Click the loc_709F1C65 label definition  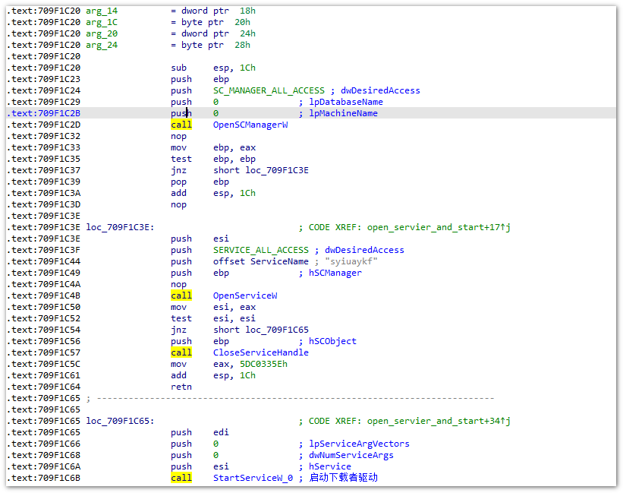120,421
